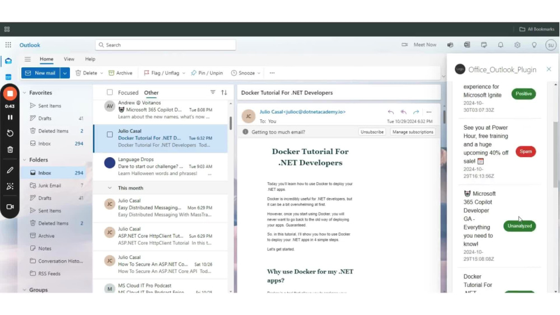Open the Outlook app launcher grid
Viewport: 560px width, 315px height.
pos(8,45)
